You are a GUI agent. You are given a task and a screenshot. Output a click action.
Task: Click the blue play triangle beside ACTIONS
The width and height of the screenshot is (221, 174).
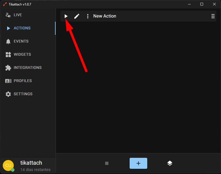(x=9, y=28)
